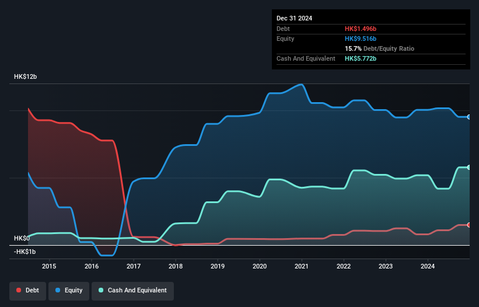Click the 2023 x-axis label

(386, 266)
